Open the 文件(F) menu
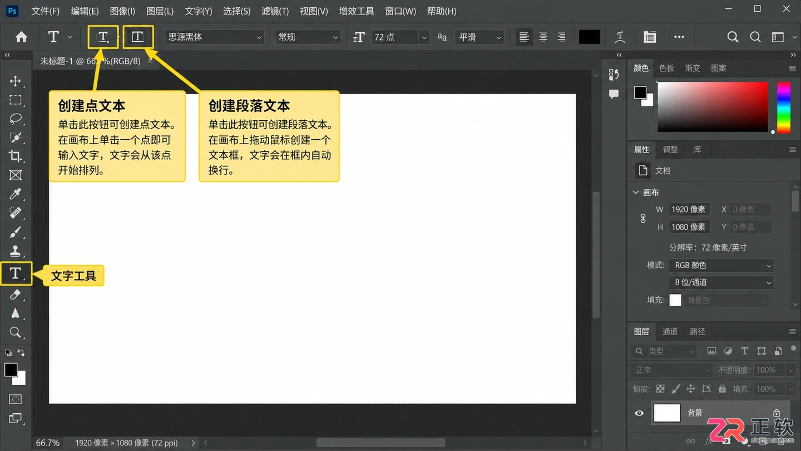This screenshot has height=451, width=801. (46, 11)
